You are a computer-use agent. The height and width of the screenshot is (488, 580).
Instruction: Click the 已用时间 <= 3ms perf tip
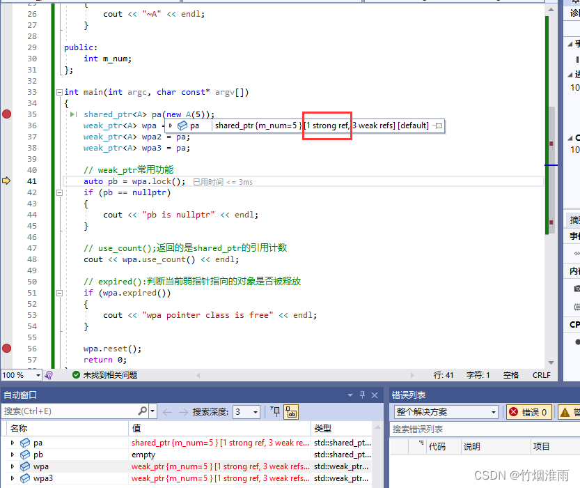[x=223, y=182]
